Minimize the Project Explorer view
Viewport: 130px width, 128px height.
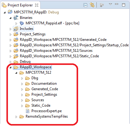tap(117, 4)
